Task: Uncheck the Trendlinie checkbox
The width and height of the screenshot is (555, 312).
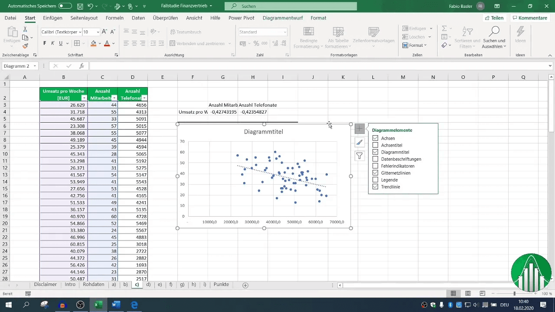Action: tap(375, 187)
